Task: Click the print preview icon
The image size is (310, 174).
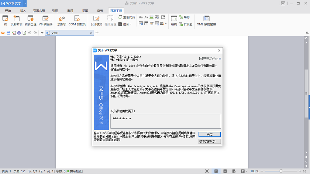Action: click(x=24, y=33)
